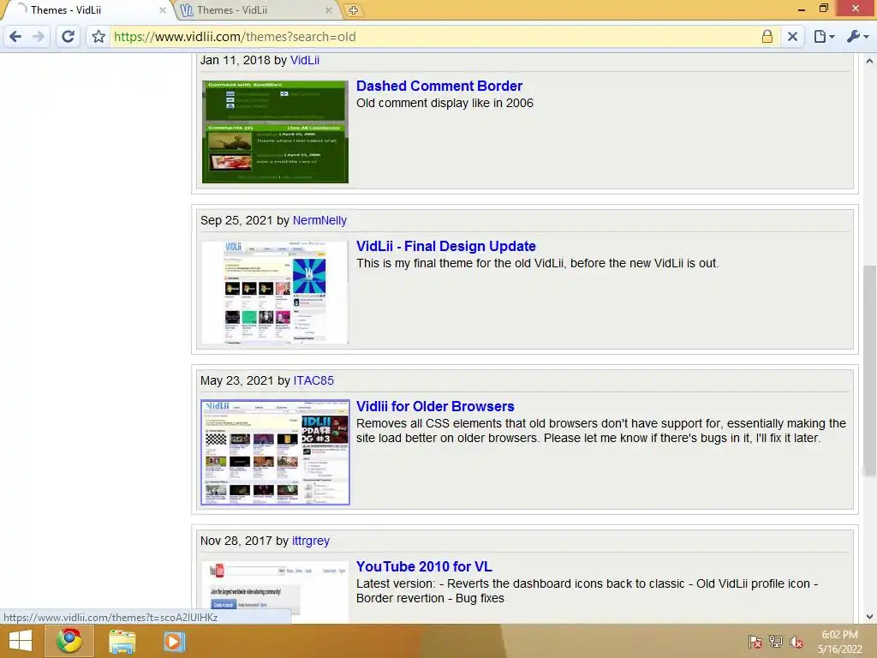Image resolution: width=877 pixels, height=658 pixels.
Task: Open the Windows Start button
Action: 21,641
